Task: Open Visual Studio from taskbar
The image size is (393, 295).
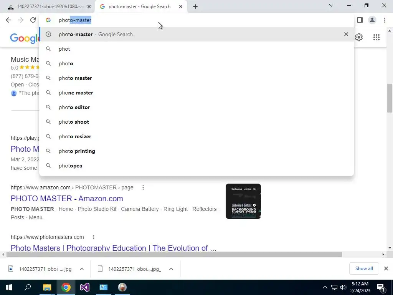Action: pos(85,287)
